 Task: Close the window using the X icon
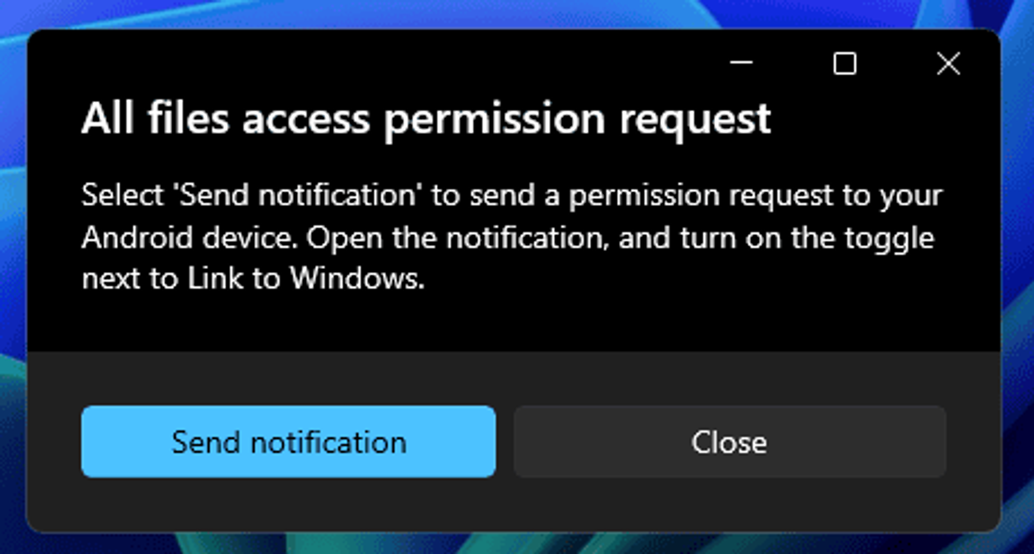[x=948, y=64]
